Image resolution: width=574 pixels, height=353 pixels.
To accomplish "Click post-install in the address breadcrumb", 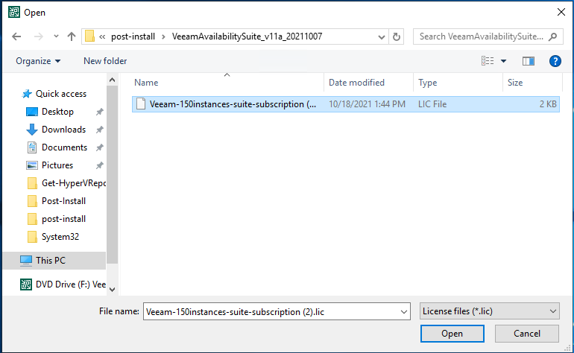I will [133, 36].
